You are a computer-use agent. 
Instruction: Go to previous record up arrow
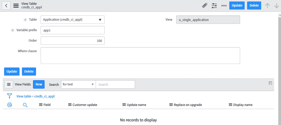(x=267, y=6)
